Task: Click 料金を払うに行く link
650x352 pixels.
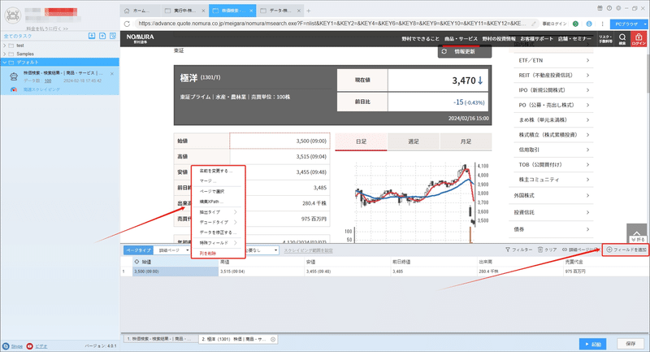Action: pos(47,28)
